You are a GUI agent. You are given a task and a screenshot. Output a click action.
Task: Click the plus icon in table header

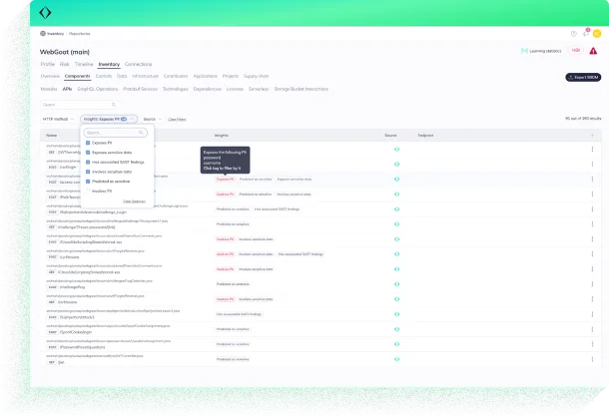point(592,136)
